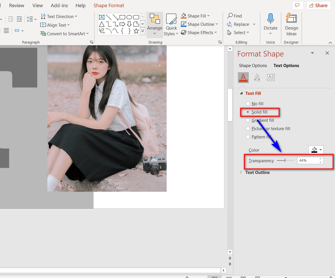Viewport: 335px width, 278px height.
Task: Open line spacing dropdown
Action: pyautogui.click(x=32, y=19)
